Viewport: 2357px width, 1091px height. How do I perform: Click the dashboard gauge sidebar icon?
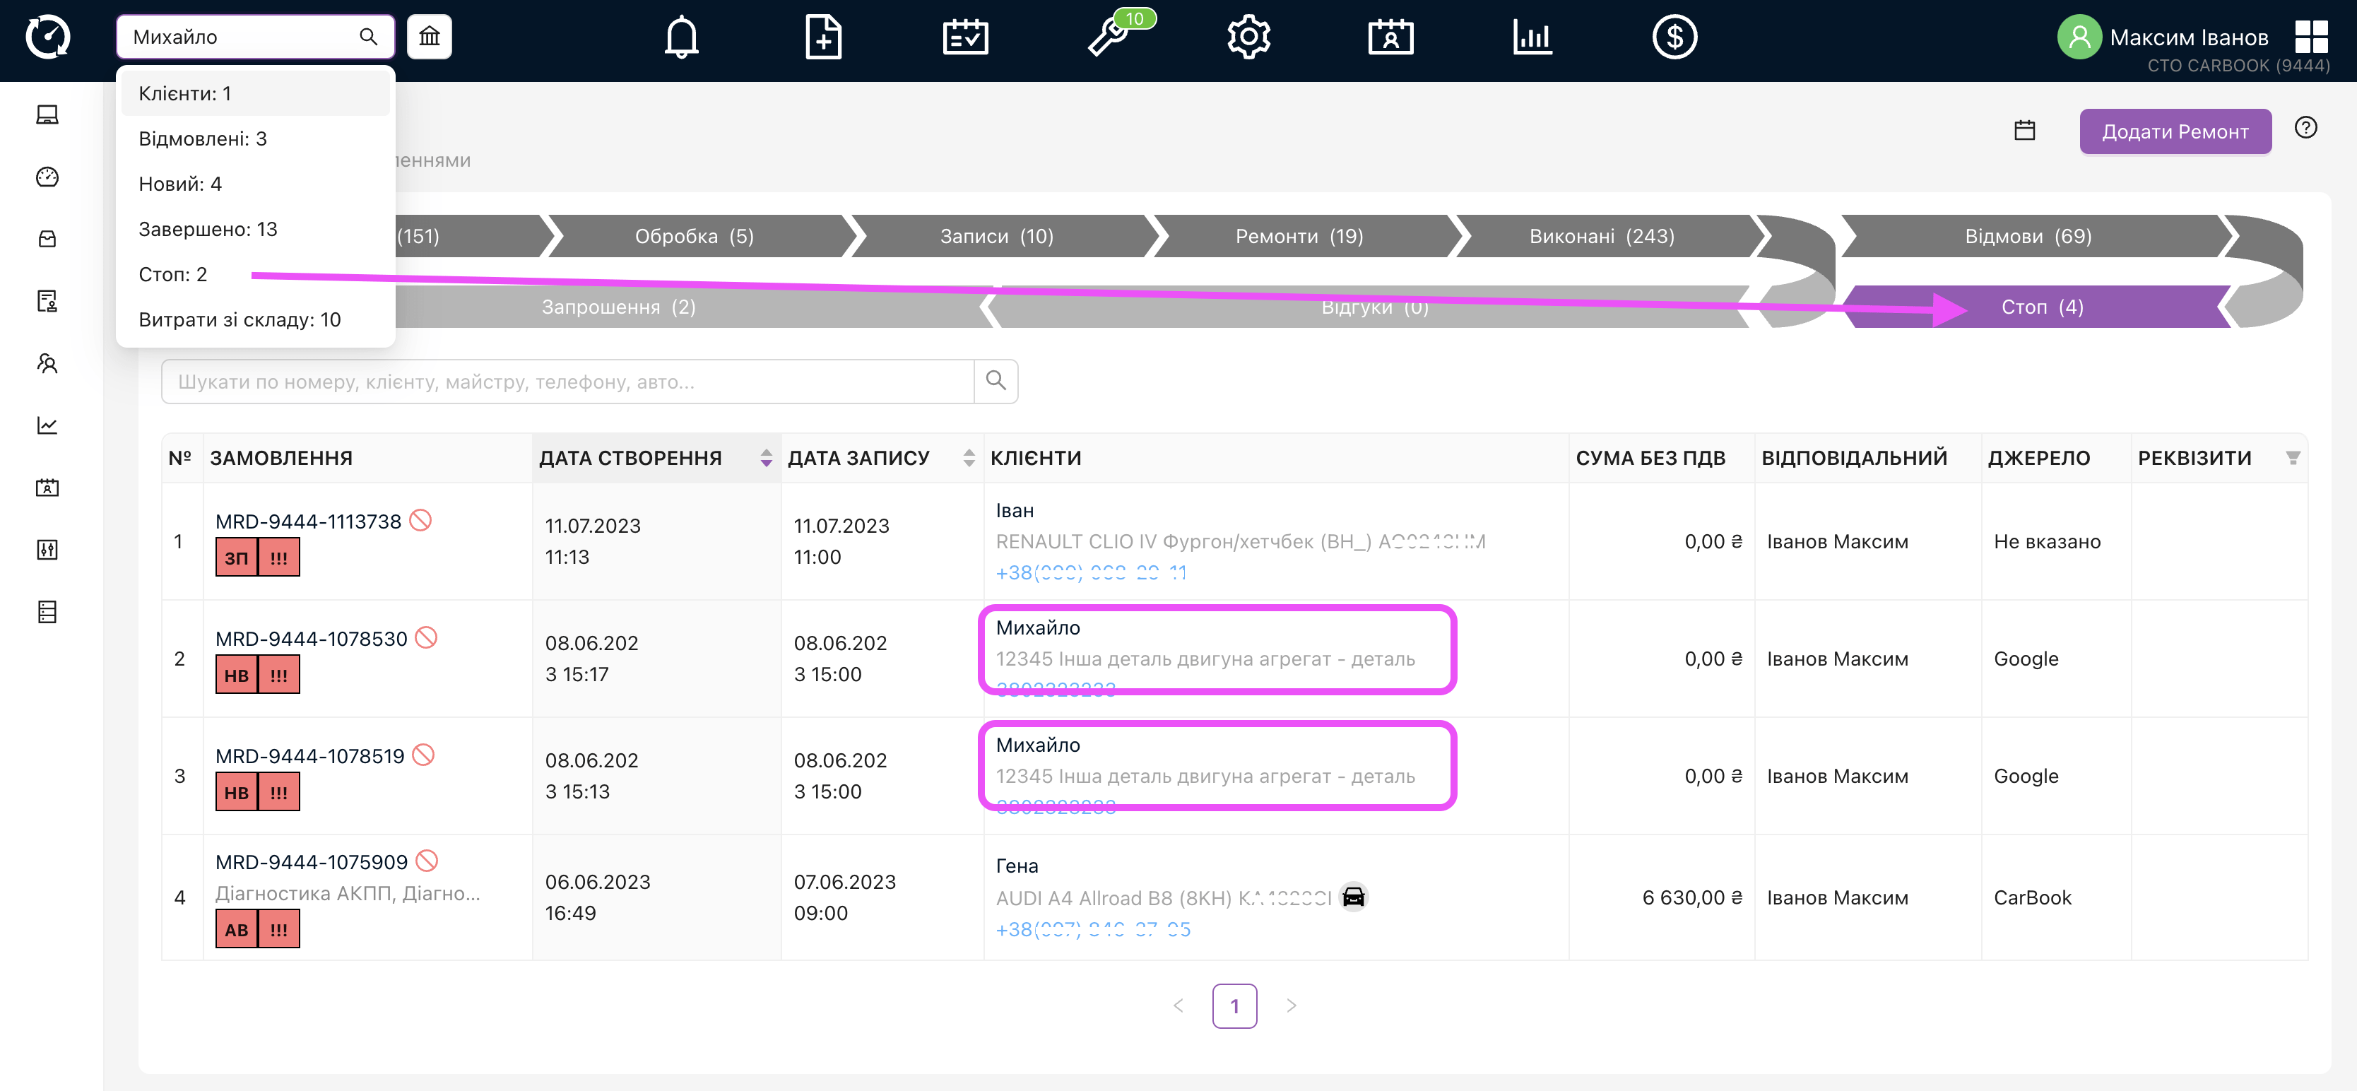pos(47,177)
